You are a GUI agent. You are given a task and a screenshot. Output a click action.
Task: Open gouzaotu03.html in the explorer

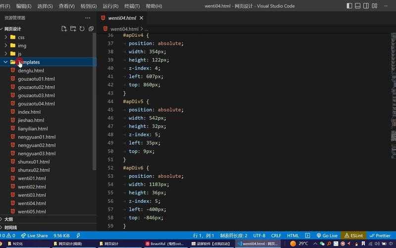click(x=36, y=95)
